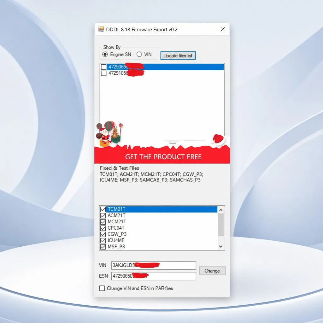The width and height of the screenshot is (323, 323).
Task: Click the file list scroll down arrow
Action: pos(221,247)
